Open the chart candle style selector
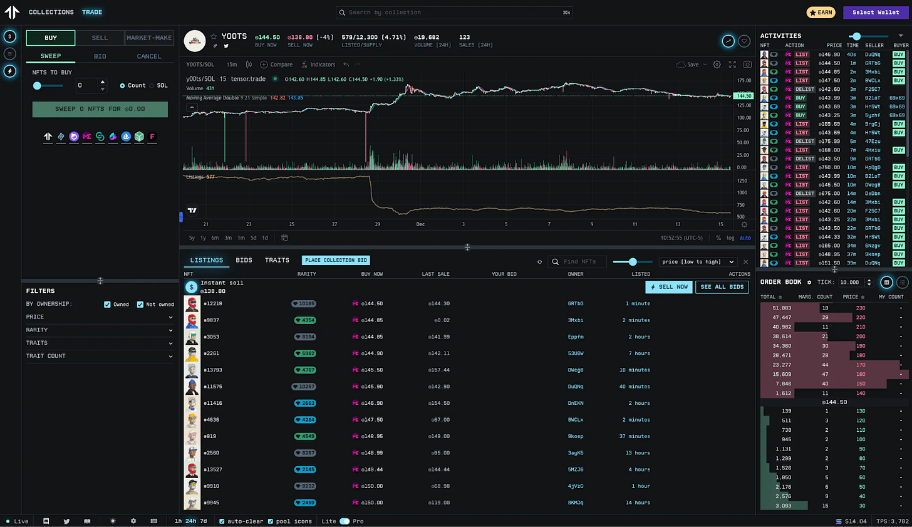The width and height of the screenshot is (912, 527). tap(249, 65)
